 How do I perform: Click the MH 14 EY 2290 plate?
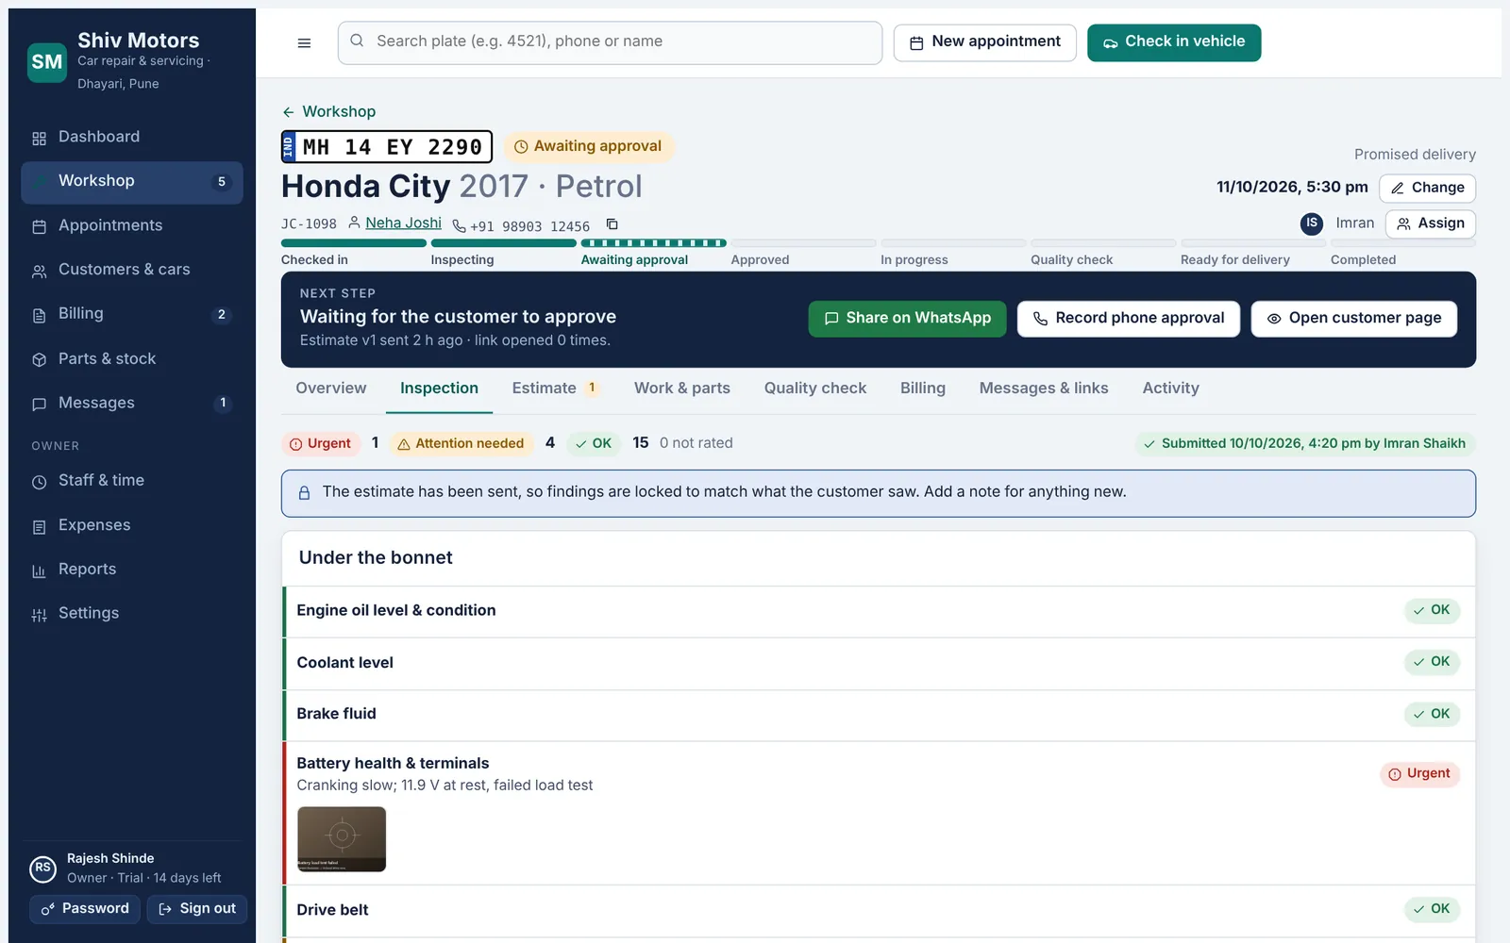click(x=387, y=147)
